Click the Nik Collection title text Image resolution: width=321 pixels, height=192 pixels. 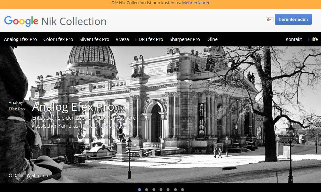[x=74, y=21]
